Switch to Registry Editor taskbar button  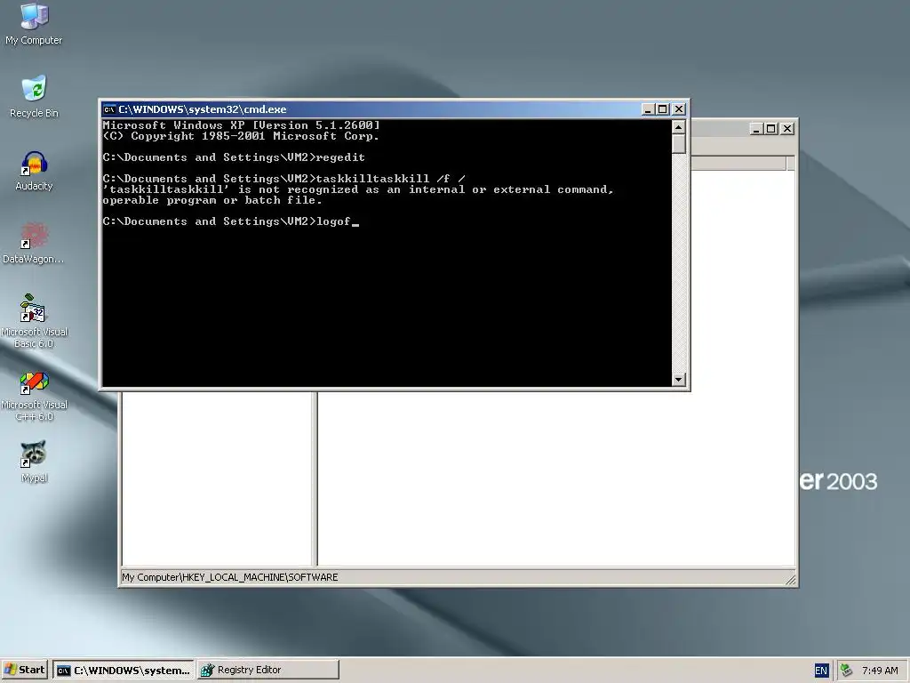[x=268, y=670]
